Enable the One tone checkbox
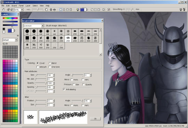188x128 pixels. pyautogui.click(x=50, y=67)
